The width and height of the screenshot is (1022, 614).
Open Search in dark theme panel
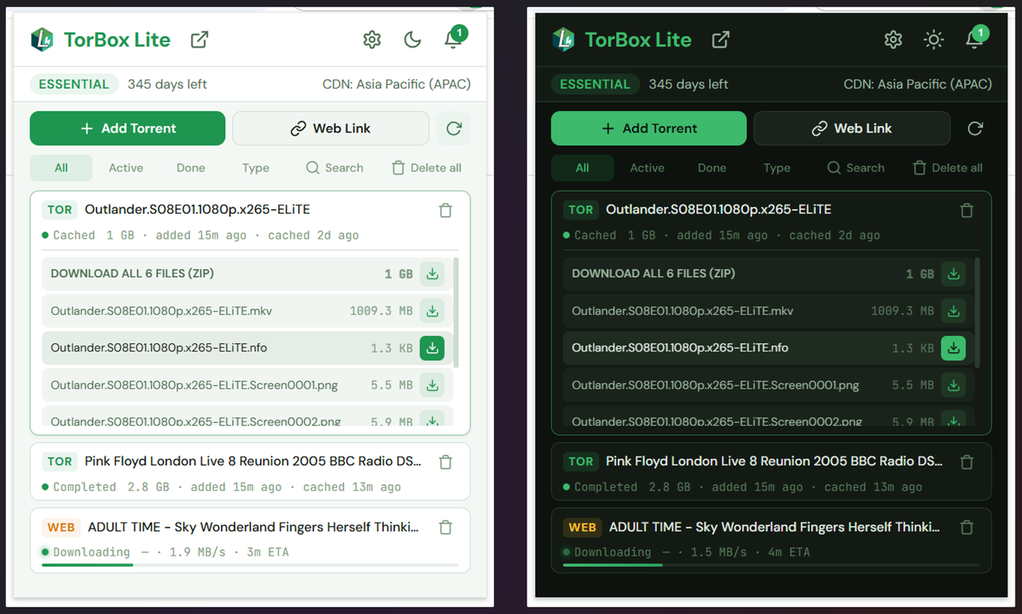856,168
